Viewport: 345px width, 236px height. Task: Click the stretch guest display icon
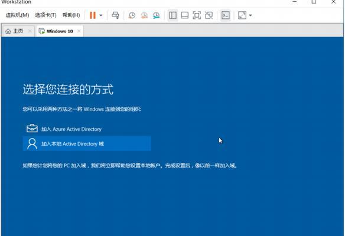pyautogui.click(x=242, y=15)
